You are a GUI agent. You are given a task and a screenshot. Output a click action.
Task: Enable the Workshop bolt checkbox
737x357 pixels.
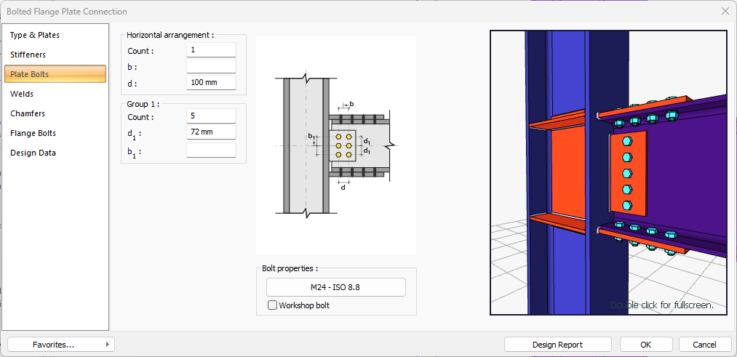coord(272,305)
